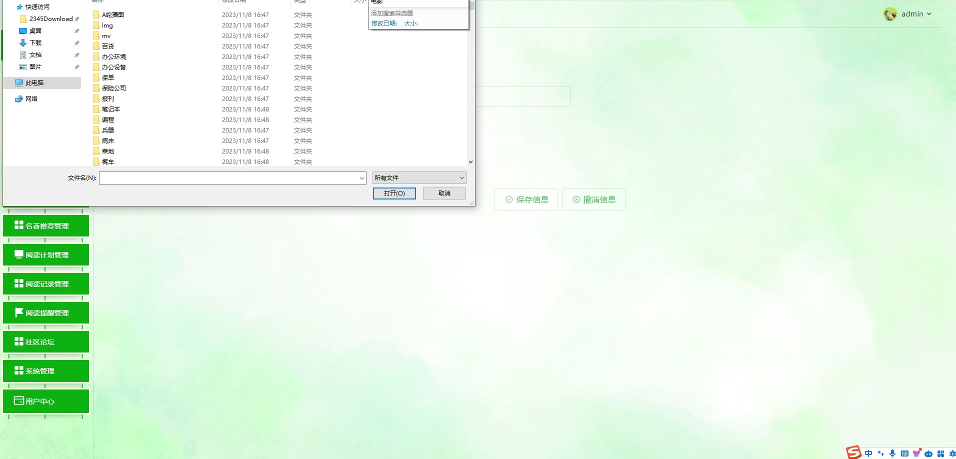
Task: Click the 撤消信息 button
Action: pos(593,199)
